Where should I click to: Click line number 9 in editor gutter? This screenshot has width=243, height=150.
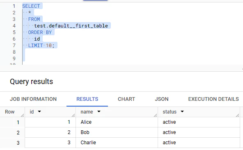tap(14, 59)
